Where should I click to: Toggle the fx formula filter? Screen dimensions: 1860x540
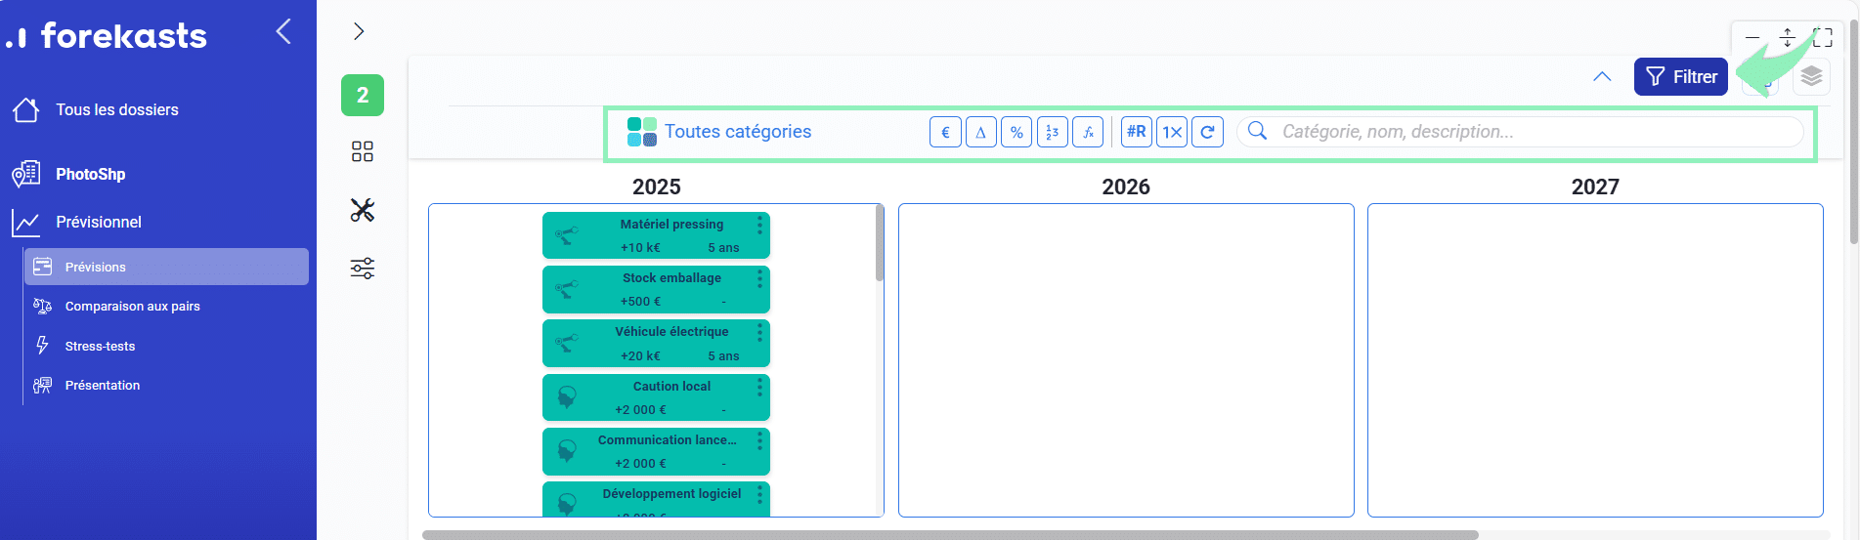click(x=1088, y=132)
